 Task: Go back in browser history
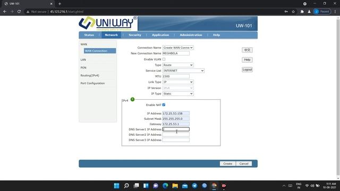click(5, 12)
